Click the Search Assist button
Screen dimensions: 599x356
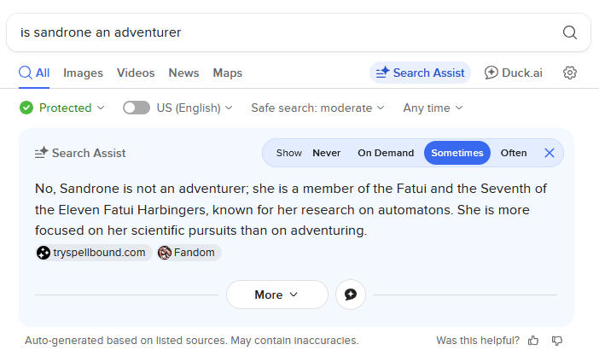(x=420, y=73)
